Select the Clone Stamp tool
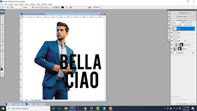The image size is (197, 111). click(2, 35)
